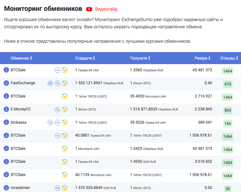Image resolution: width=241 pixels, height=192 pixels.
Task: Show info for BTCSale 39.4000 Monobank row
Action: coord(6,96)
